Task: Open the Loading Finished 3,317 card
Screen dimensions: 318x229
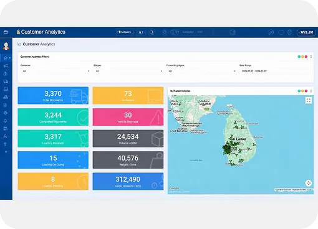Action: 53,139
